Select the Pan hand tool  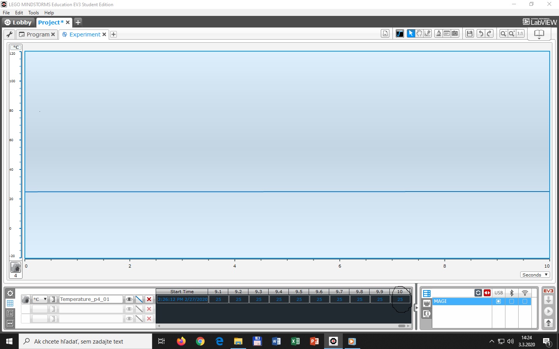(419, 34)
